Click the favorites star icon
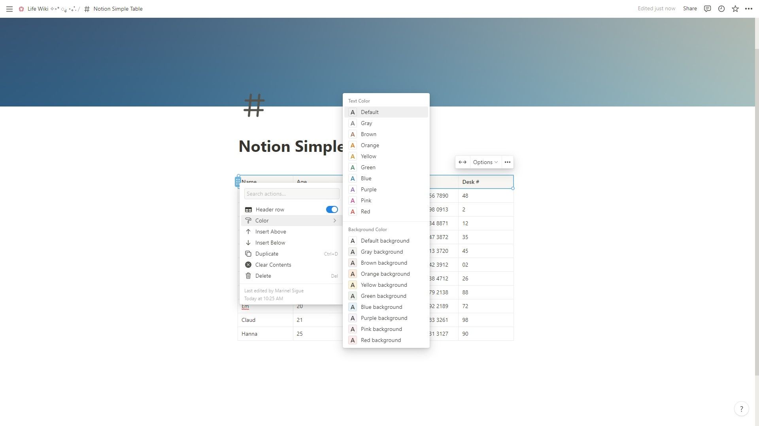The height and width of the screenshot is (426, 759). (x=735, y=9)
